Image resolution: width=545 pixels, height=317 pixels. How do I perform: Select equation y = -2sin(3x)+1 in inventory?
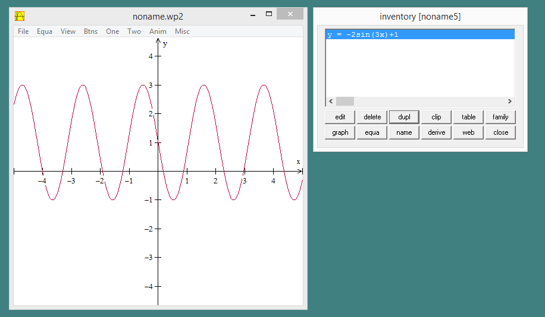pos(363,34)
